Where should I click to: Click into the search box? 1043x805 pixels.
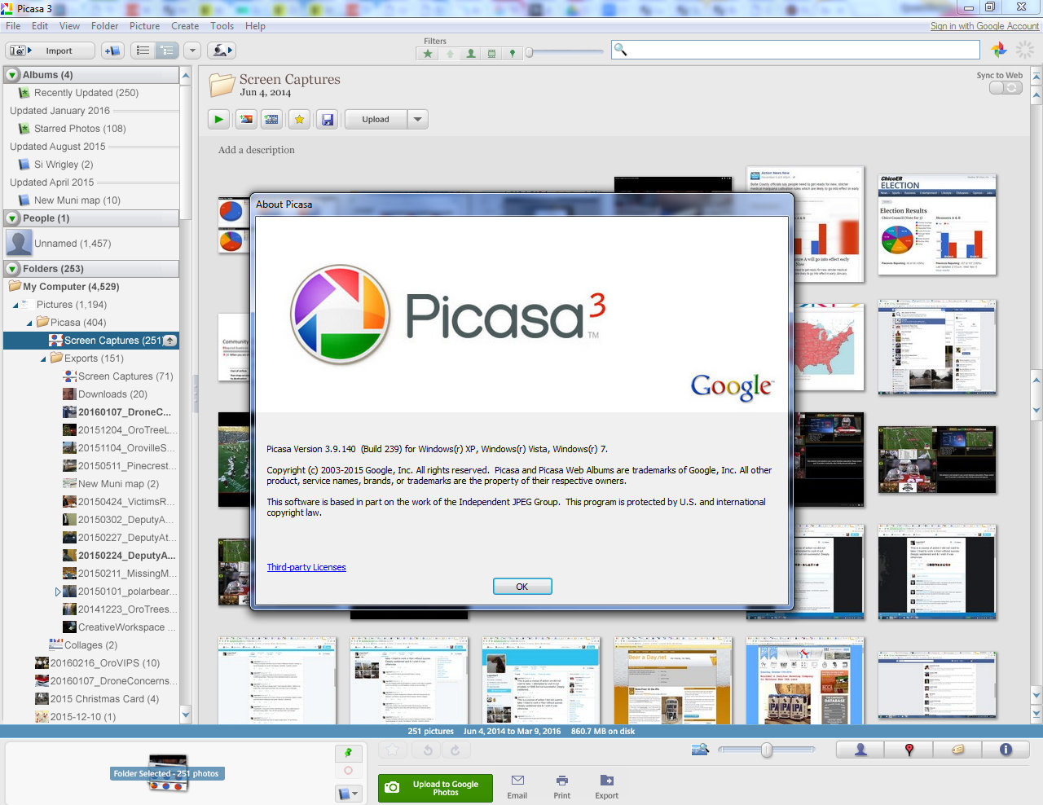coord(795,50)
